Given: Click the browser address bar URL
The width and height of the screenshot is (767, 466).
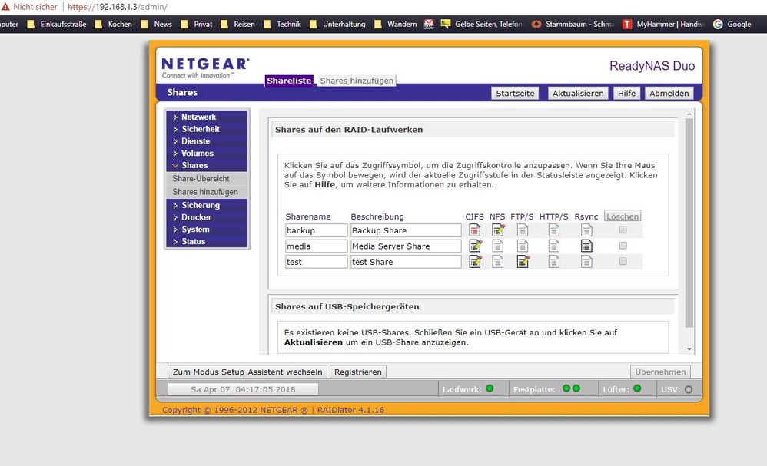Looking at the screenshot, I should tap(118, 7).
